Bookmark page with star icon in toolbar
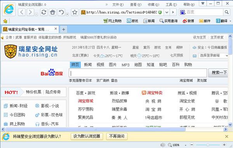Viewport: 233px width, 148px height. (75, 12)
